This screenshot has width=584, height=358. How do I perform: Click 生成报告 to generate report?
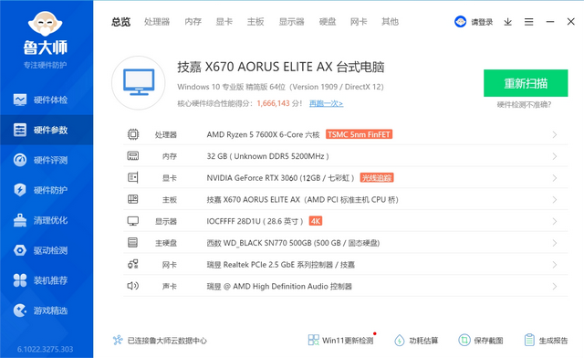tap(546, 340)
